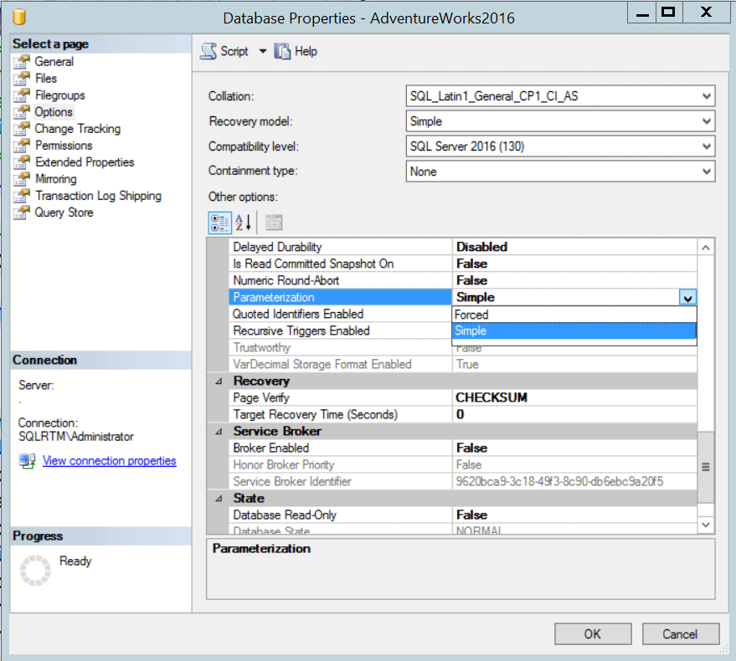
Task: Click the Options page icon
Action: (x=22, y=112)
